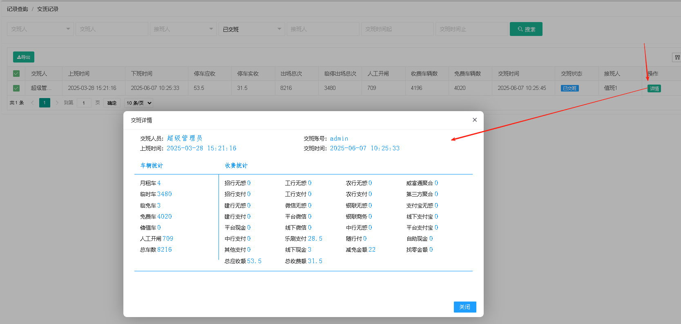
Task: Click the 招行无感 0 entry
Action: [x=237, y=183]
